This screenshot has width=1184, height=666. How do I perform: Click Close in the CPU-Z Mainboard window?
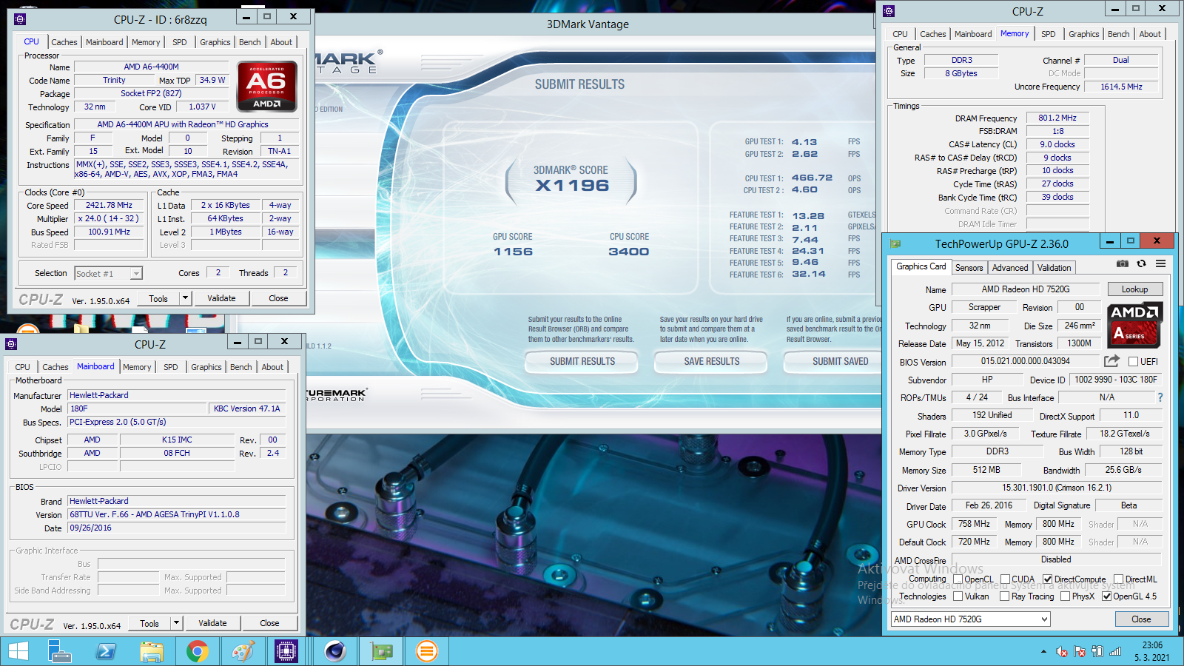(x=269, y=623)
